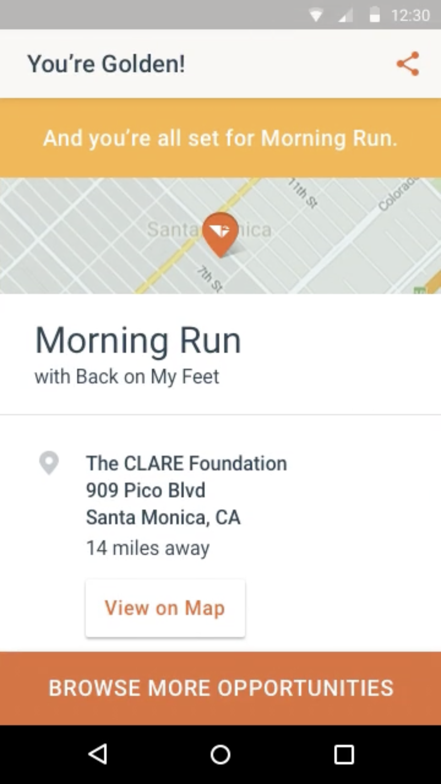Tap the 909 Pico Blvd address line

146,490
